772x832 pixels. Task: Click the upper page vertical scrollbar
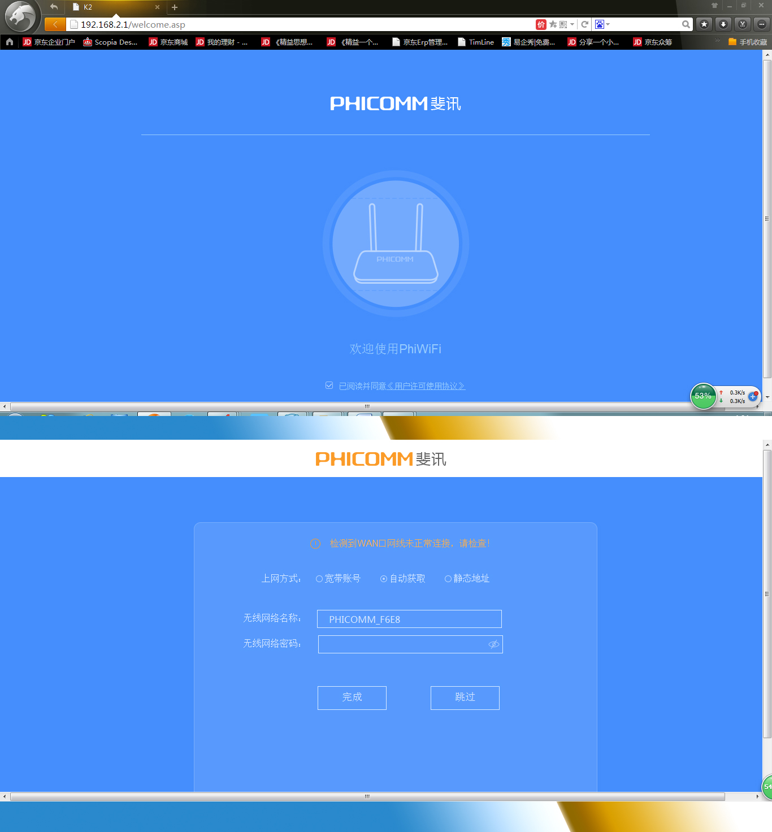tap(767, 219)
